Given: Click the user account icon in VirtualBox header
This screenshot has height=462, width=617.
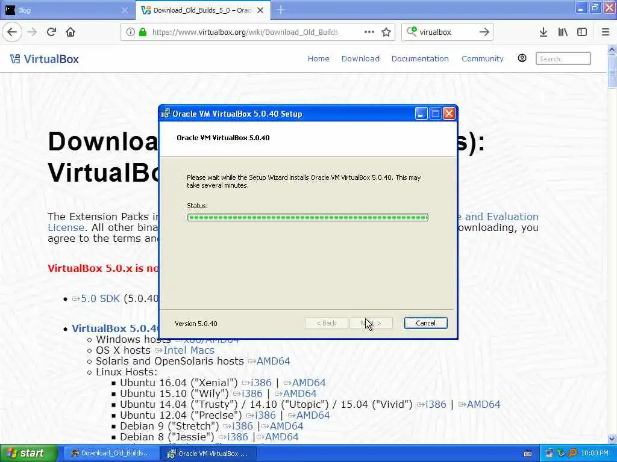Looking at the screenshot, I should [x=522, y=58].
